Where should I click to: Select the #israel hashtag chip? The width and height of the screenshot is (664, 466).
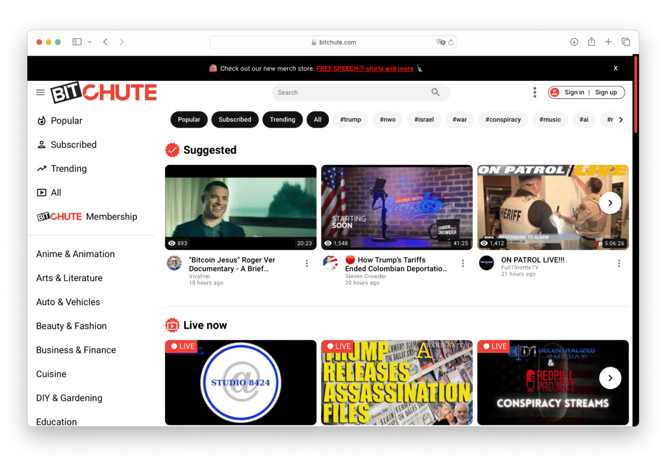tap(424, 119)
